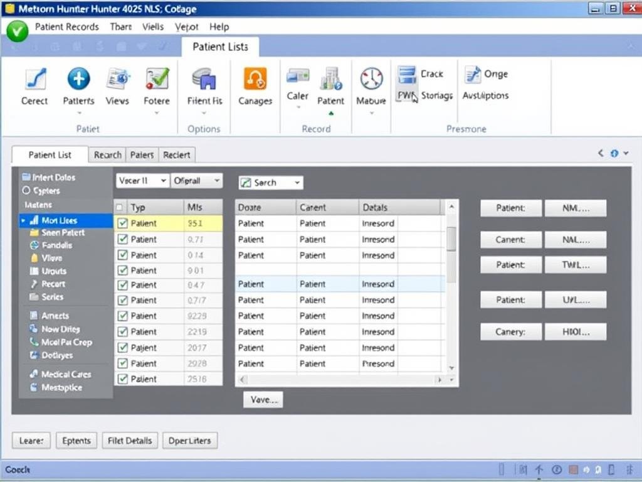
Task: Select the Views ribbon icon
Action: 117,80
